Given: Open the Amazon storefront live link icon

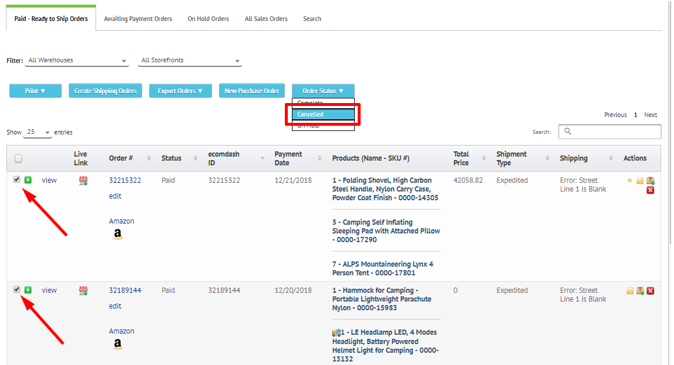Looking at the screenshot, I should tap(83, 180).
